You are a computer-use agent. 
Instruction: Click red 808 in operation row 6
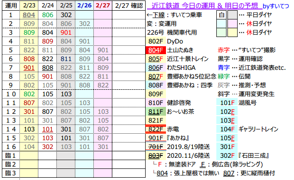point(29,59)
